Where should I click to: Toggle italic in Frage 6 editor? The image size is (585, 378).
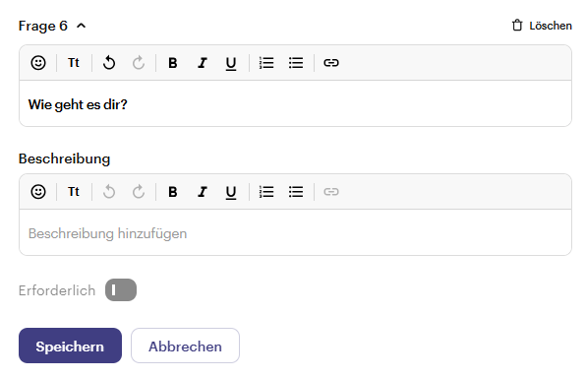203,63
